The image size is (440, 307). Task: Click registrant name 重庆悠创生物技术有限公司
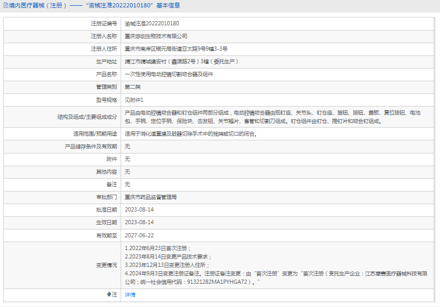pos(156,36)
